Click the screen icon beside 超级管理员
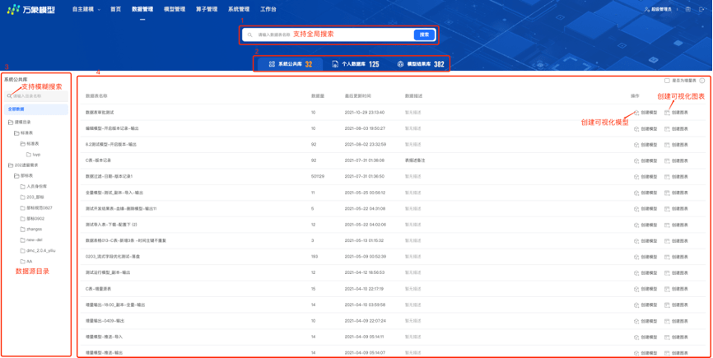The image size is (713, 358). [688, 10]
